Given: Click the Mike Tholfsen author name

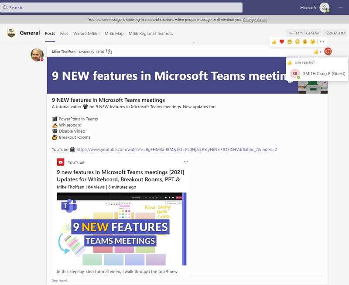Looking at the screenshot, I should pos(64,52).
